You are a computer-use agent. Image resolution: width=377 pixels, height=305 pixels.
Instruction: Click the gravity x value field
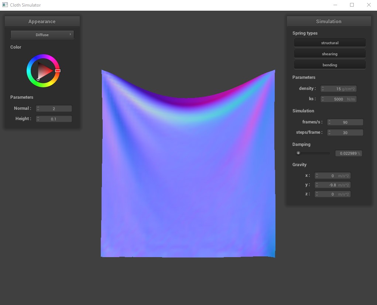click(x=333, y=176)
